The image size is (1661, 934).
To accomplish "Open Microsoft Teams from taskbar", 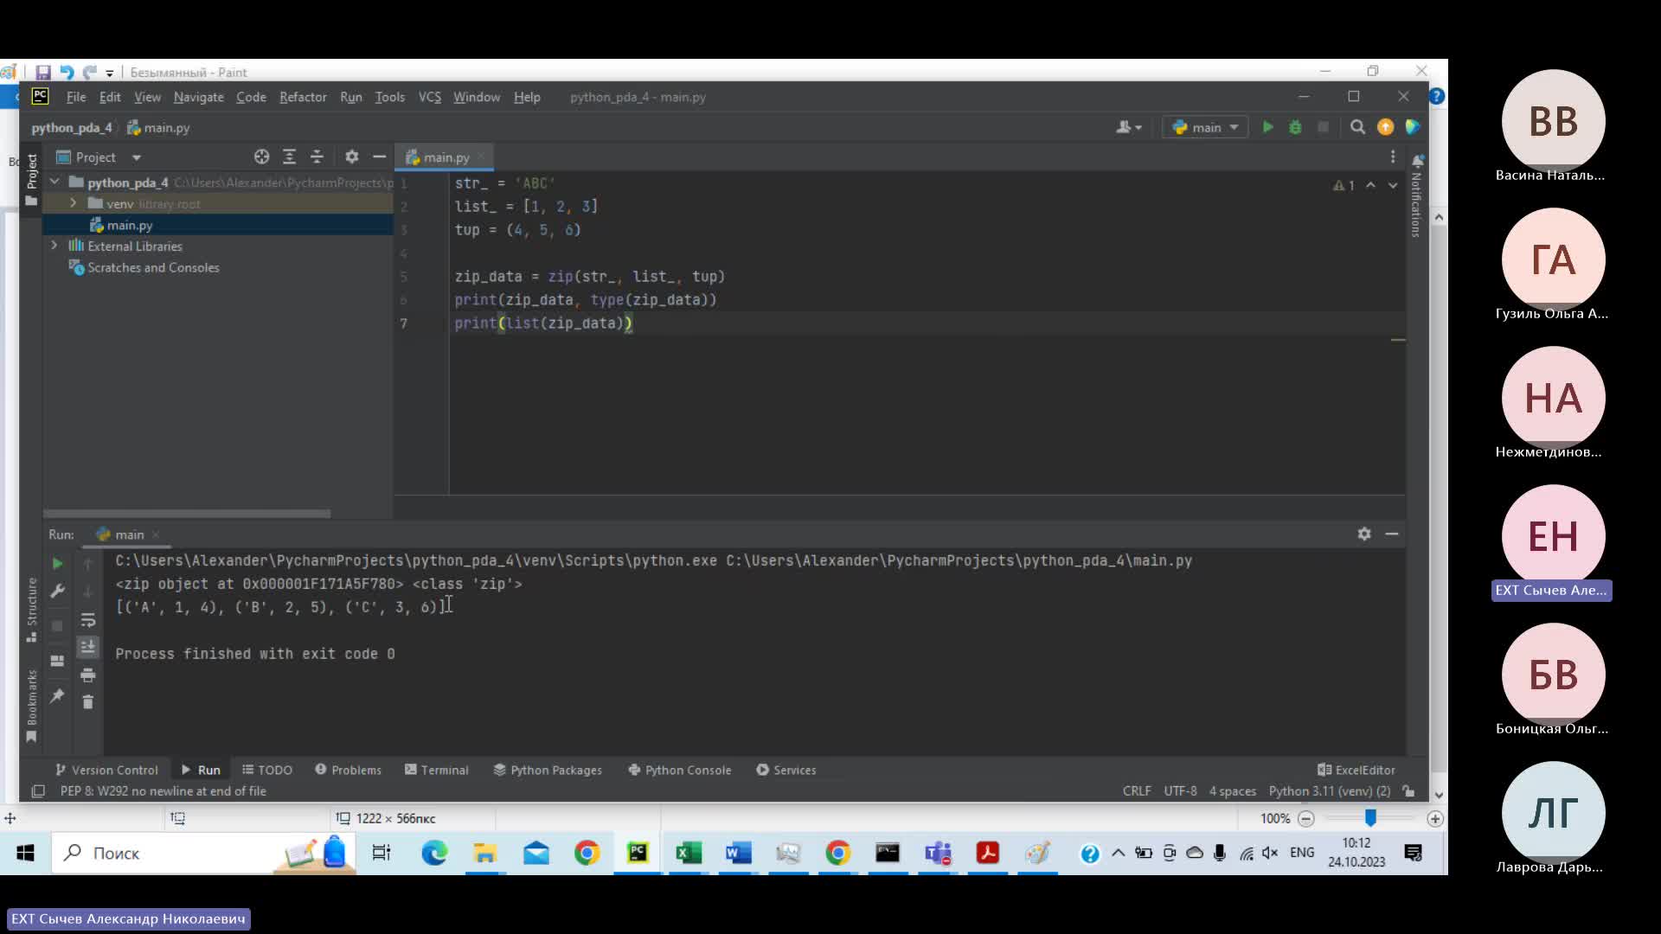I will click(938, 854).
